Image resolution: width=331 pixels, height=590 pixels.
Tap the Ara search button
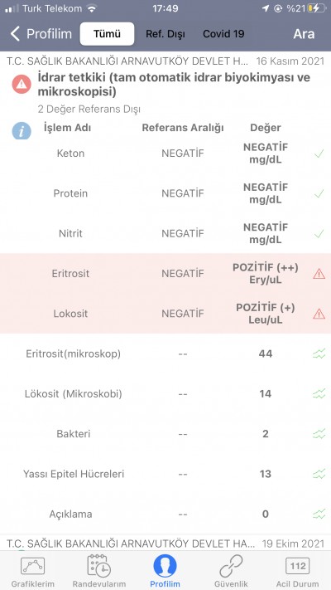tap(304, 34)
